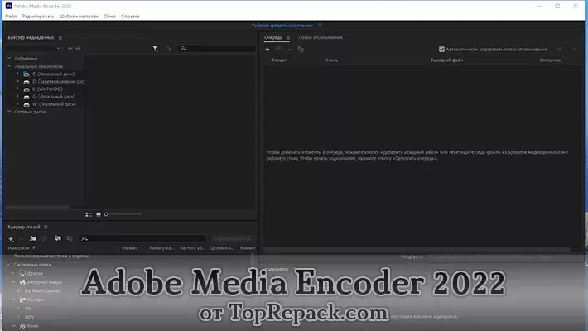588x331 pixels.
Task: Click the Формат column header in the Queue
Action: coord(278,60)
